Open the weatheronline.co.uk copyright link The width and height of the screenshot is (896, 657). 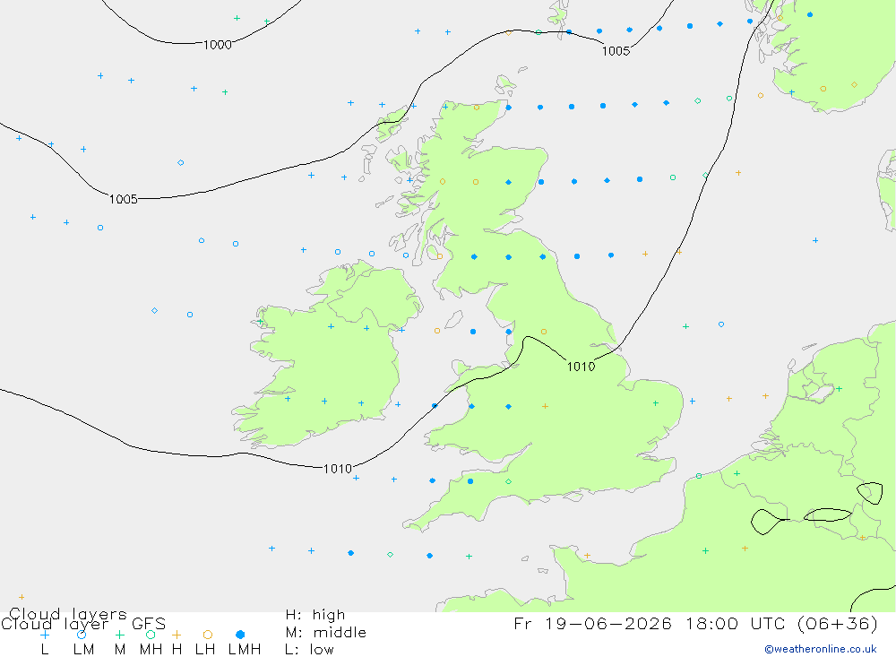pyautogui.click(x=821, y=649)
